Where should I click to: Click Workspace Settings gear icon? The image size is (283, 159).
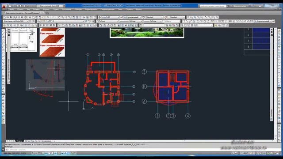point(30,21)
